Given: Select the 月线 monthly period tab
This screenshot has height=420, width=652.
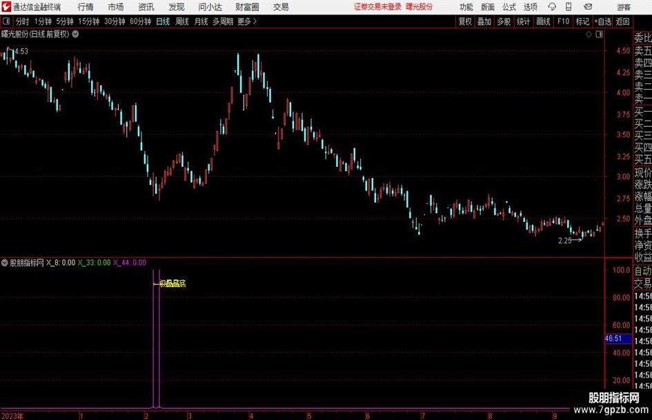Looking at the screenshot, I should pos(201,21).
